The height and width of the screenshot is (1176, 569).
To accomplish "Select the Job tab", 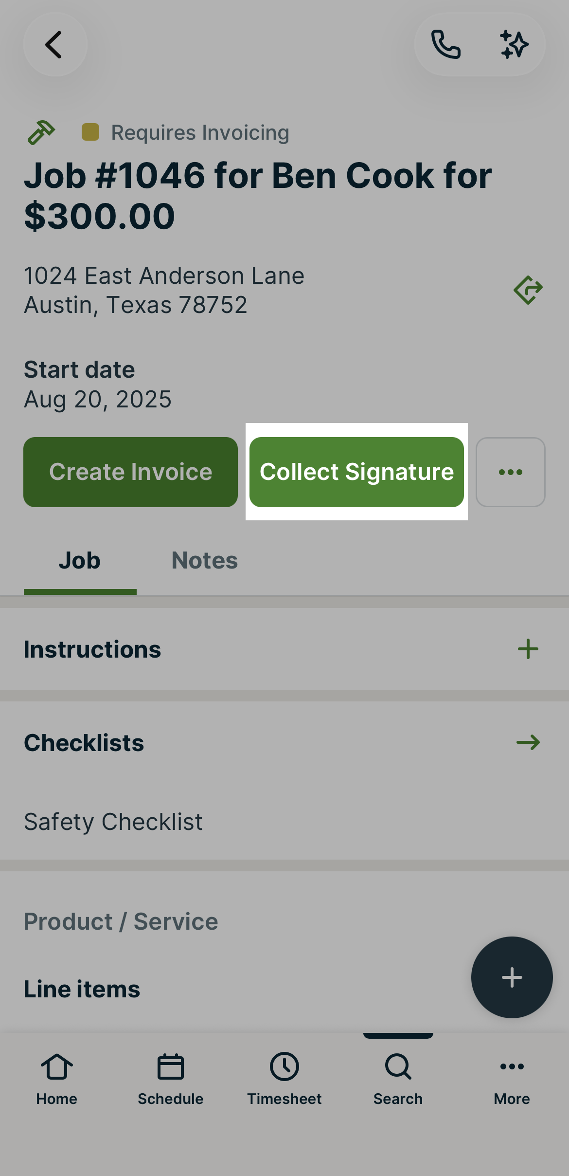I will pyautogui.click(x=80, y=561).
